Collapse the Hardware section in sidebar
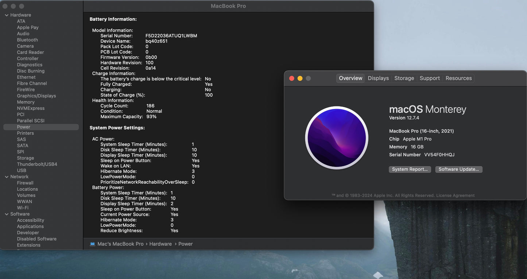Screen dimensions: 527x279 pyautogui.click(x=7, y=15)
